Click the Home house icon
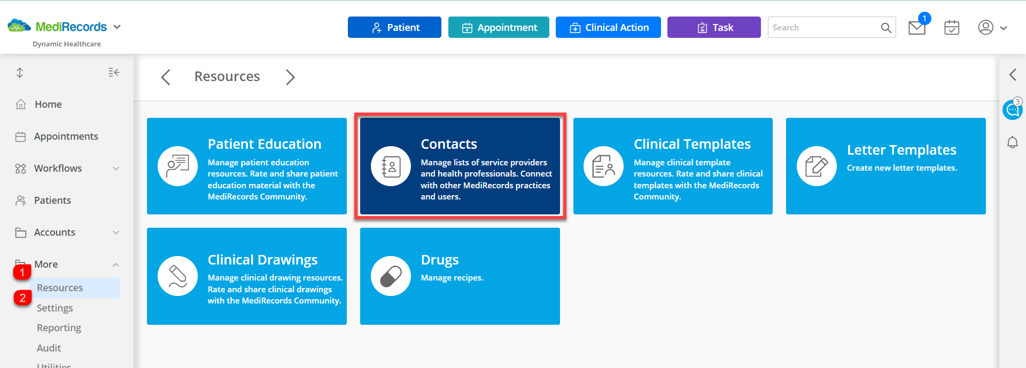The width and height of the screenshot is (1026, 368). (21, 104)
